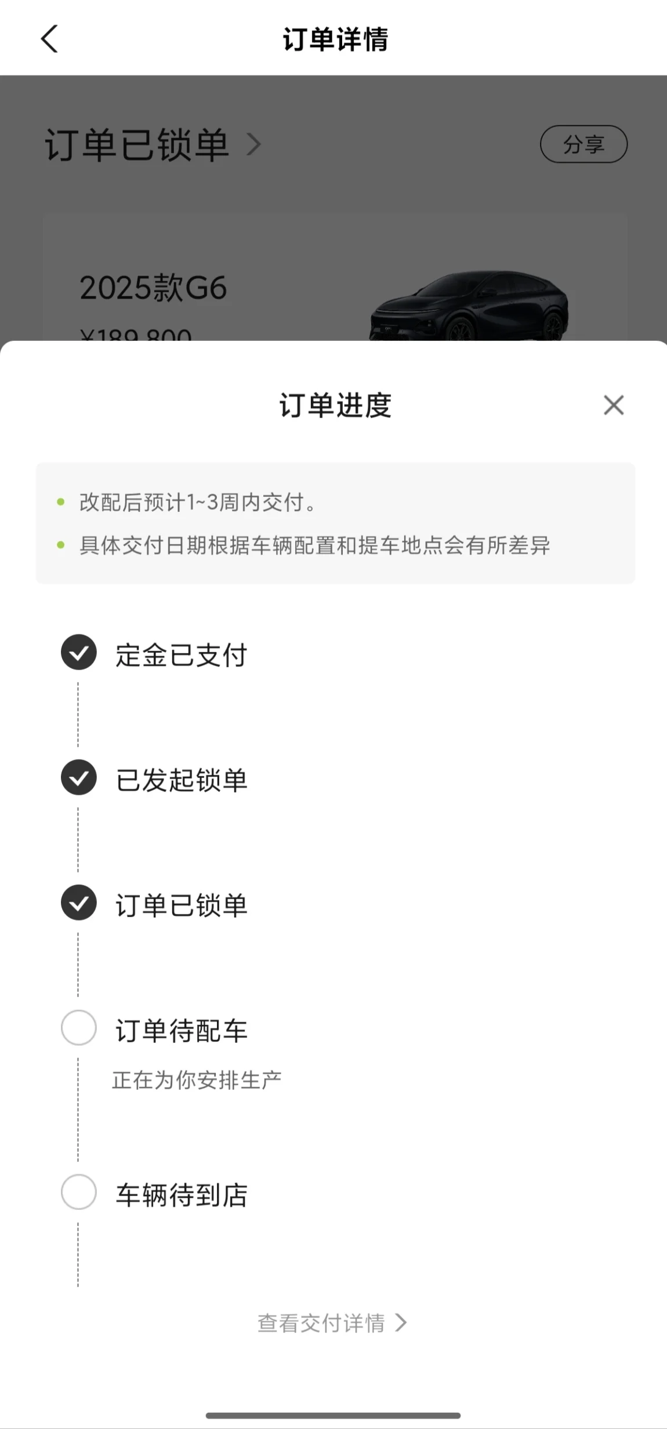Select the 已发起锁单 checkmark icon

pos(79,777)
